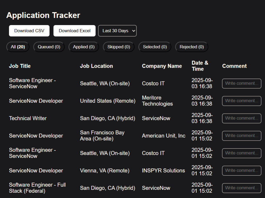265x198 pixels.
Task: Click the Download CSV button
Action: (29, 31)
